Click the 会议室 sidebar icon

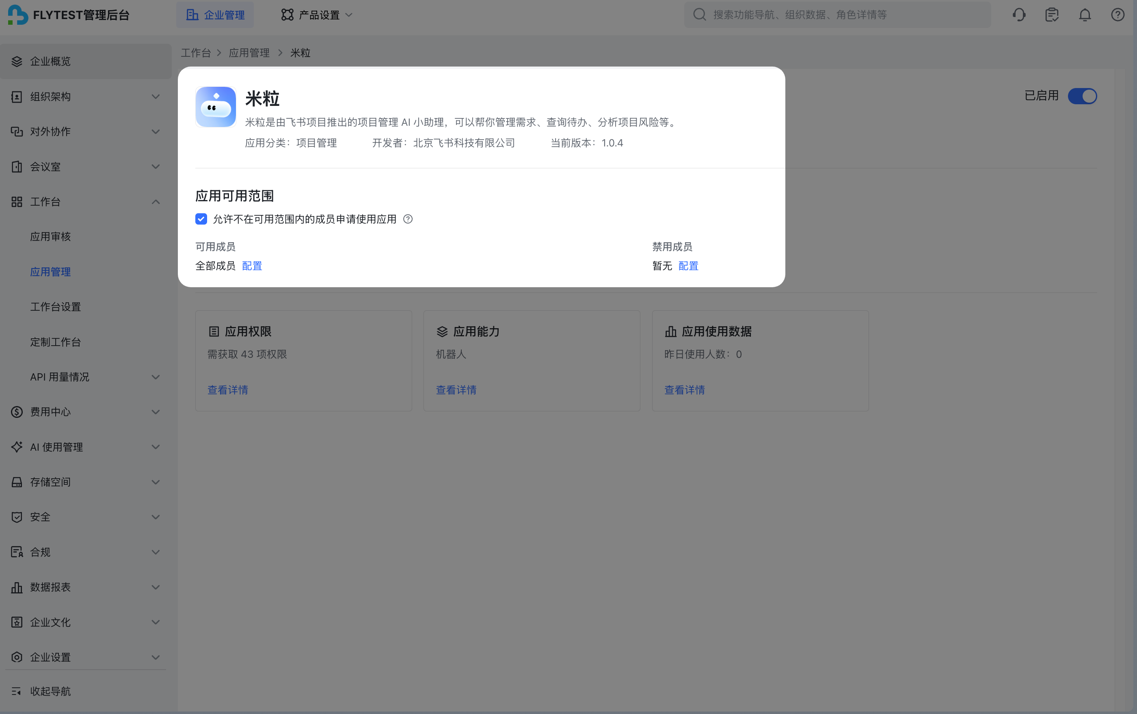click(17, 166)
